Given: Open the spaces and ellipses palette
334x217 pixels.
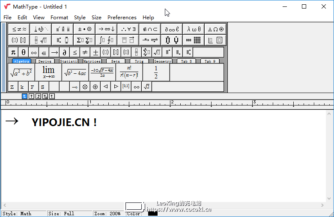Looking at the screenshot, I should [41, 29].
